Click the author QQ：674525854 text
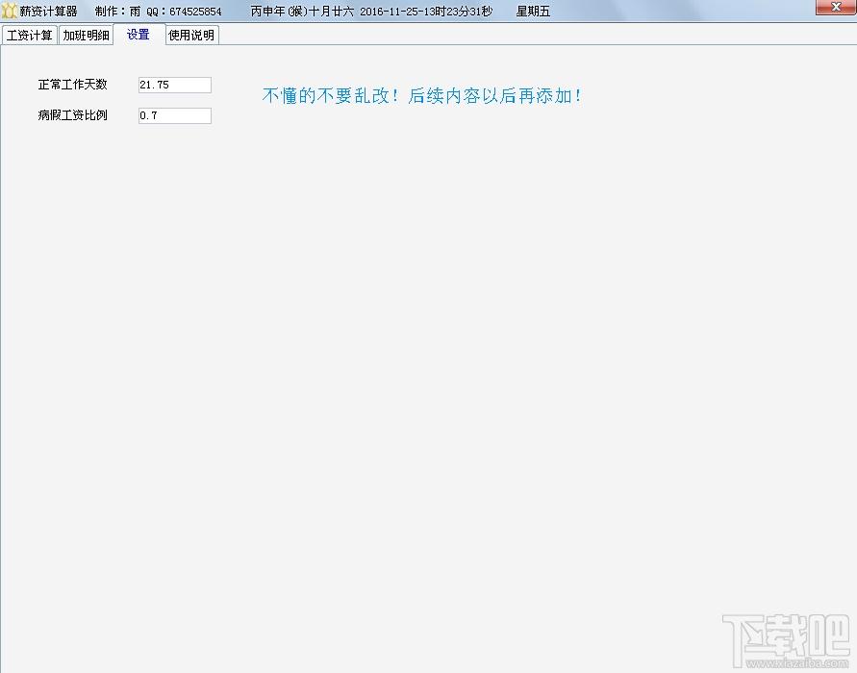The width and height of the screenshot is (857, 673). (184, 11)
